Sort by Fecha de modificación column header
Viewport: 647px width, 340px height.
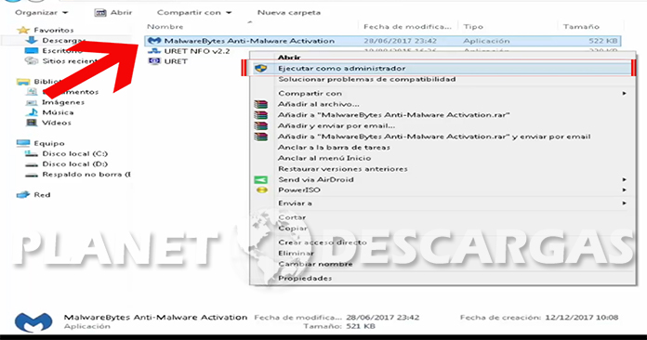pyautogui.click(x=407, y=27)
